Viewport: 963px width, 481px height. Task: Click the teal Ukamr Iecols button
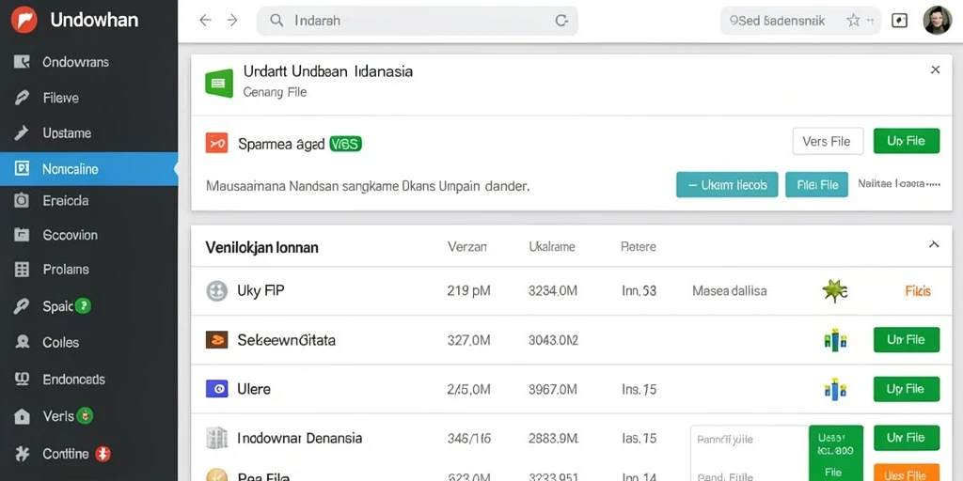coord(727,185)
